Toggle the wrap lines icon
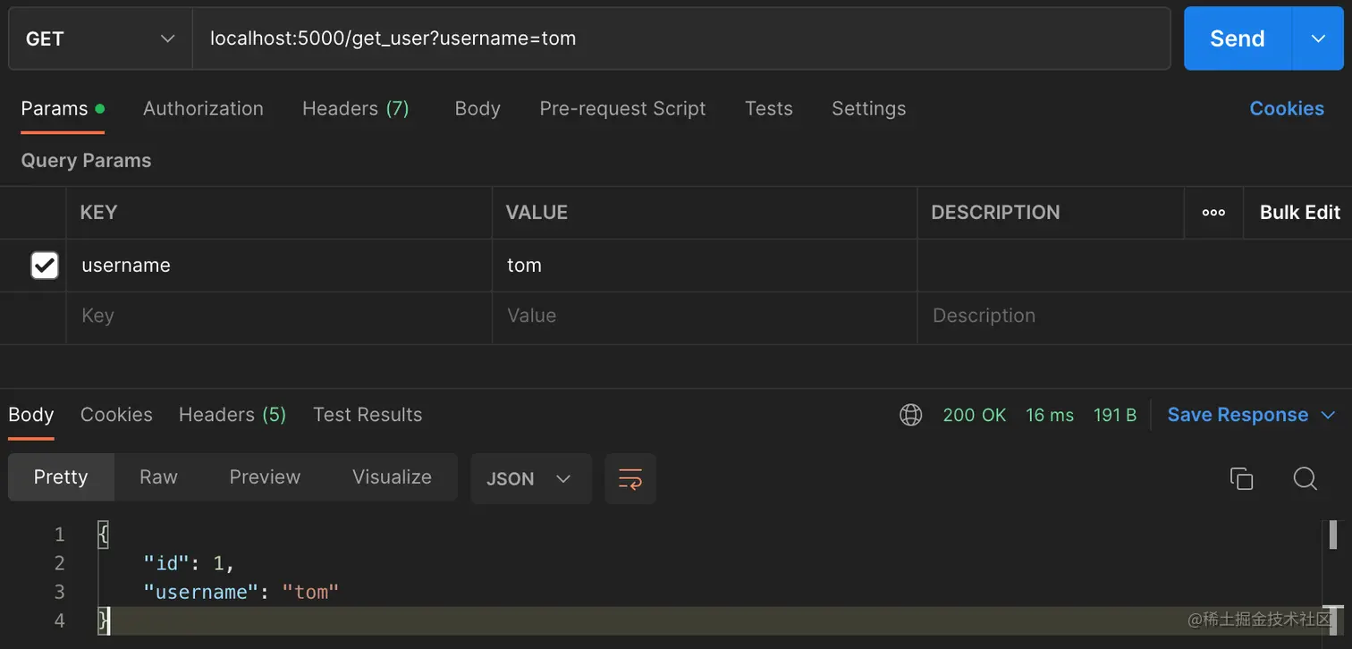 [x=630, y=478]
